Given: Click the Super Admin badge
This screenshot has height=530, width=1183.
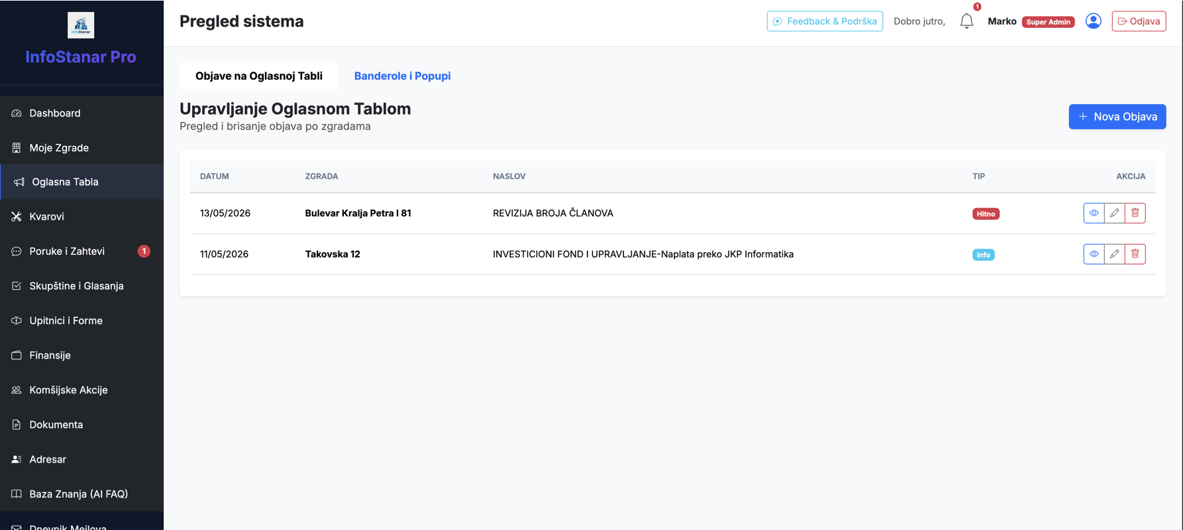Looking at the screenshot, I should pyautogui.click(x=1048, y=22).
